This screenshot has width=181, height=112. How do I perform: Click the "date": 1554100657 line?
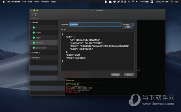tap(81, 49)
